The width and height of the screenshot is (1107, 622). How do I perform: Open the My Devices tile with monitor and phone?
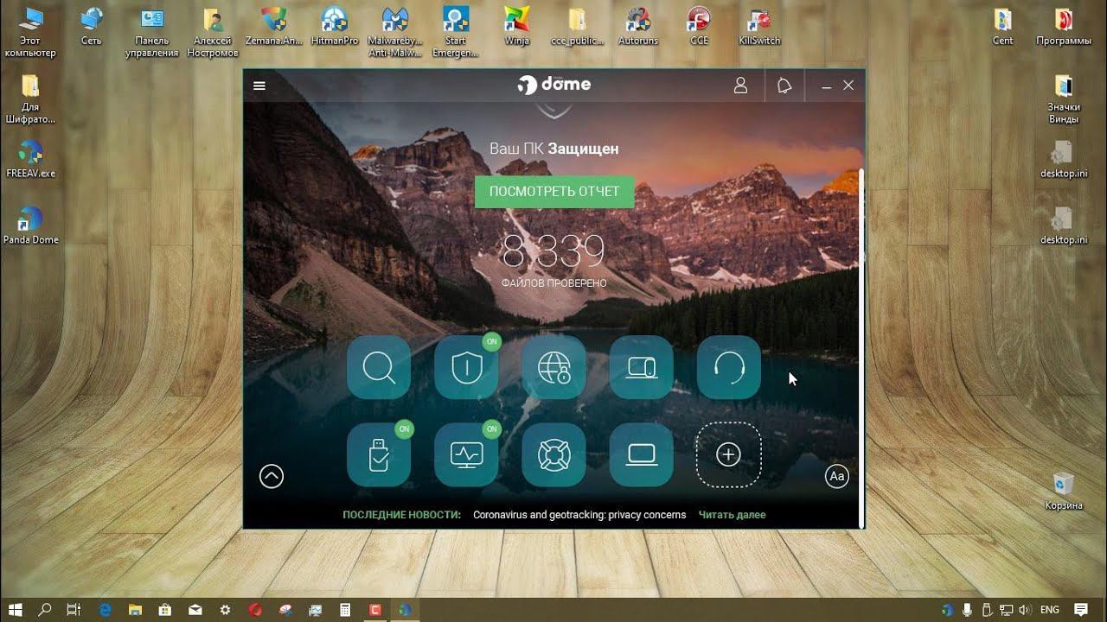(642, 368)
